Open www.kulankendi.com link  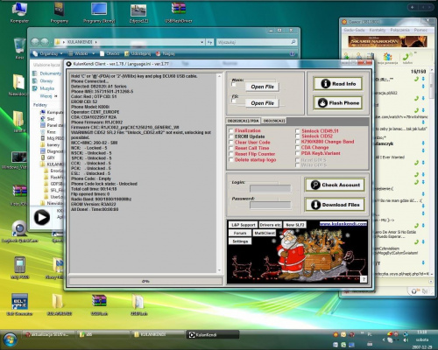pyautogui.click(x=343, y=224)
